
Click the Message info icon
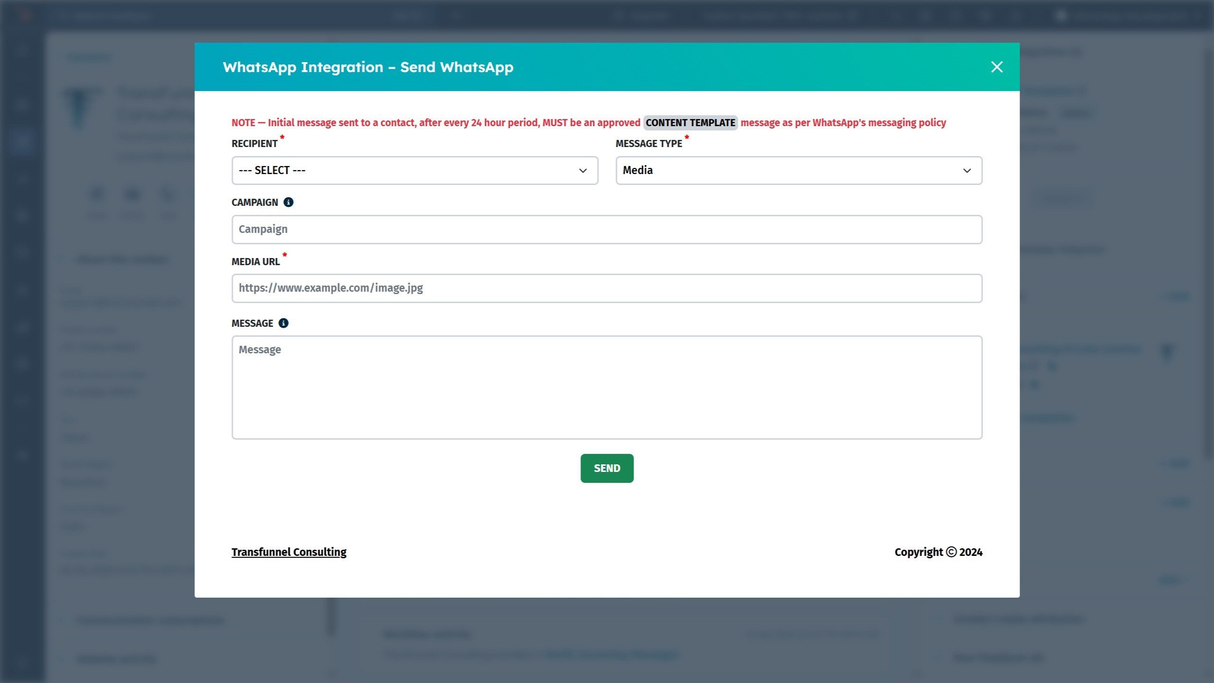tap(283, 323)
